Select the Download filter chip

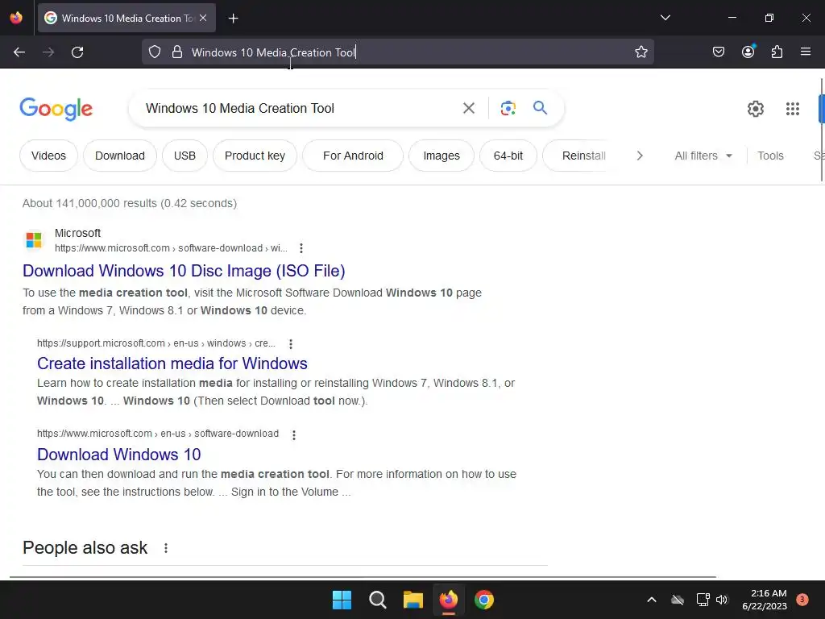(x=120, y=156)
